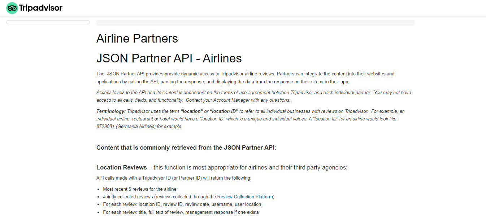Click the 8729081 (Germania Airlines) example text
Image resolution: width=486 pixels, height=216 pixels.
[x=139, y=127]
